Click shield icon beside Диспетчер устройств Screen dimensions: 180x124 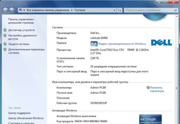(5, 30)
